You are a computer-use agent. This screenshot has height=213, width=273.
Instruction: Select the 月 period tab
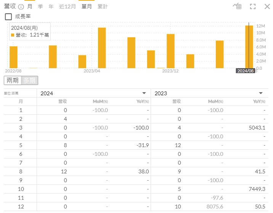coord(30,7)
